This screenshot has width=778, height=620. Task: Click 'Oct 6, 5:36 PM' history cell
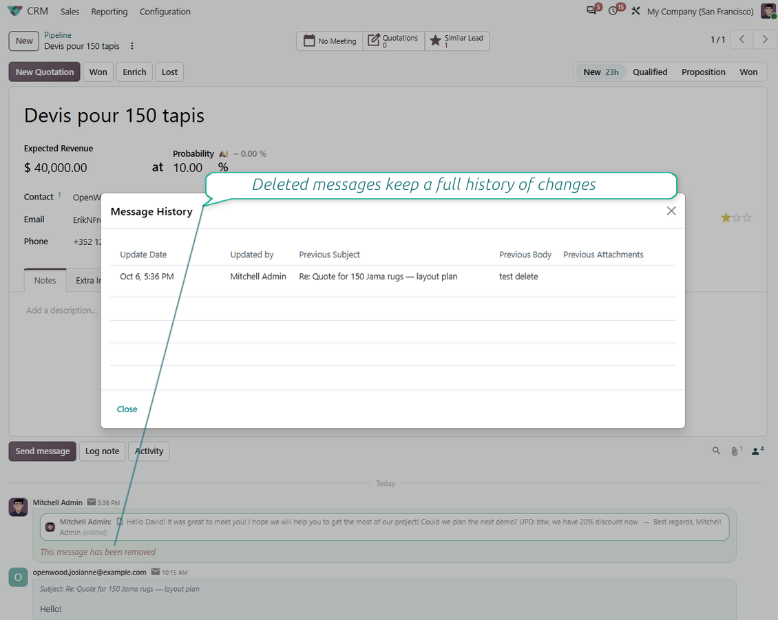point(147,276)
